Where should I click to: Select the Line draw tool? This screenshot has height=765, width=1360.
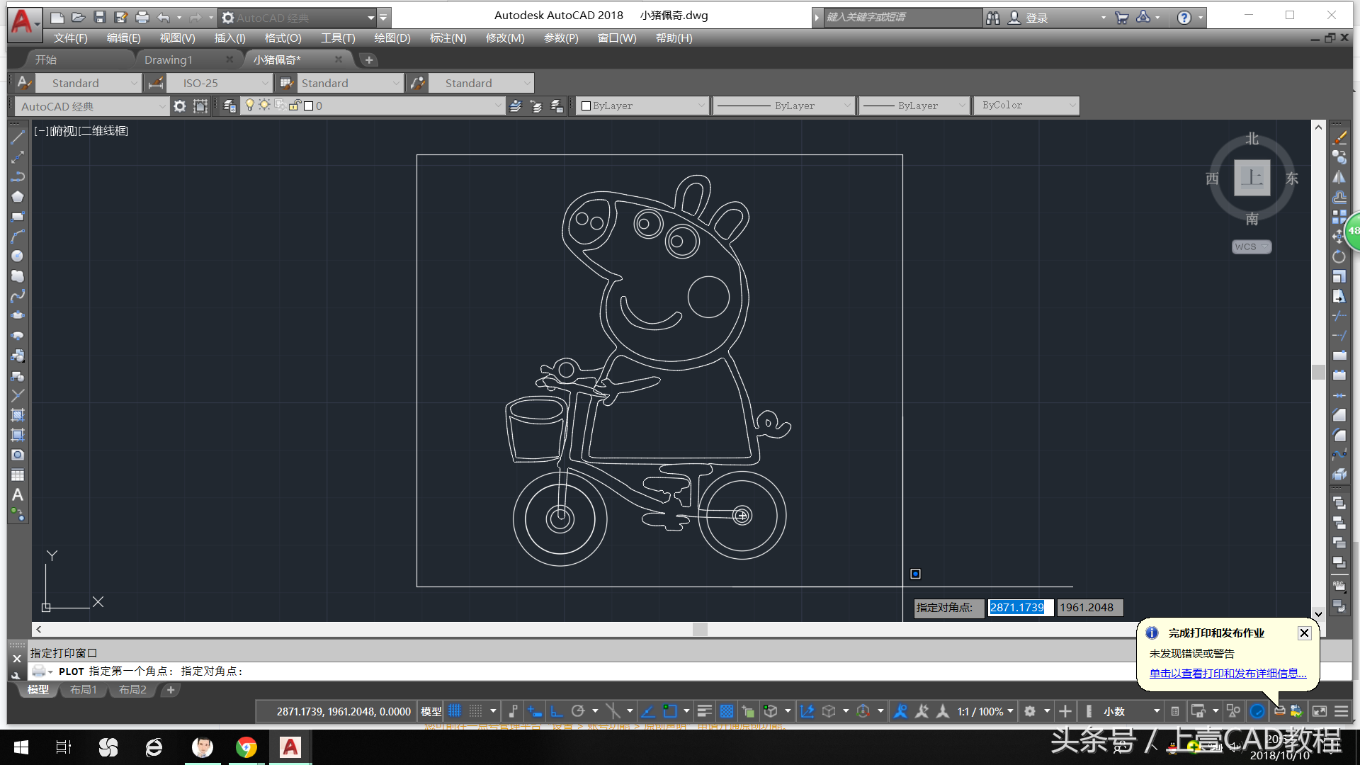(18, 137)
